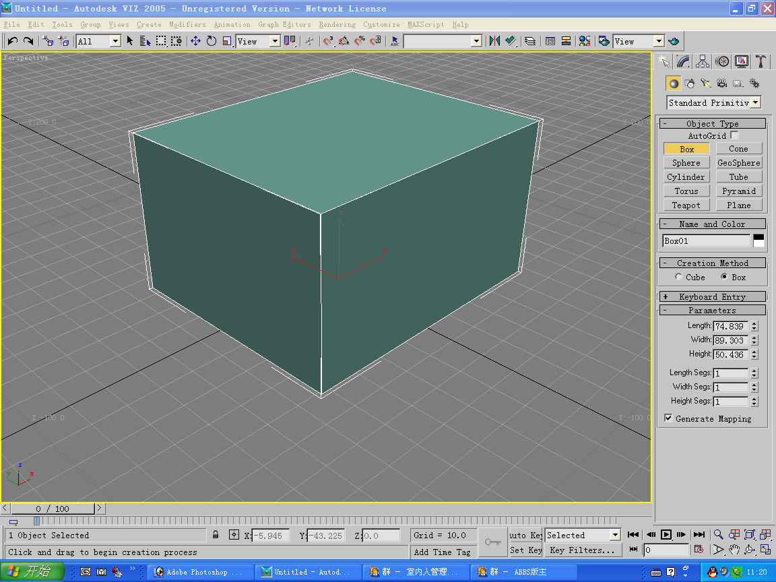Enable the AutoGrid checkbox

click(734, 135)
